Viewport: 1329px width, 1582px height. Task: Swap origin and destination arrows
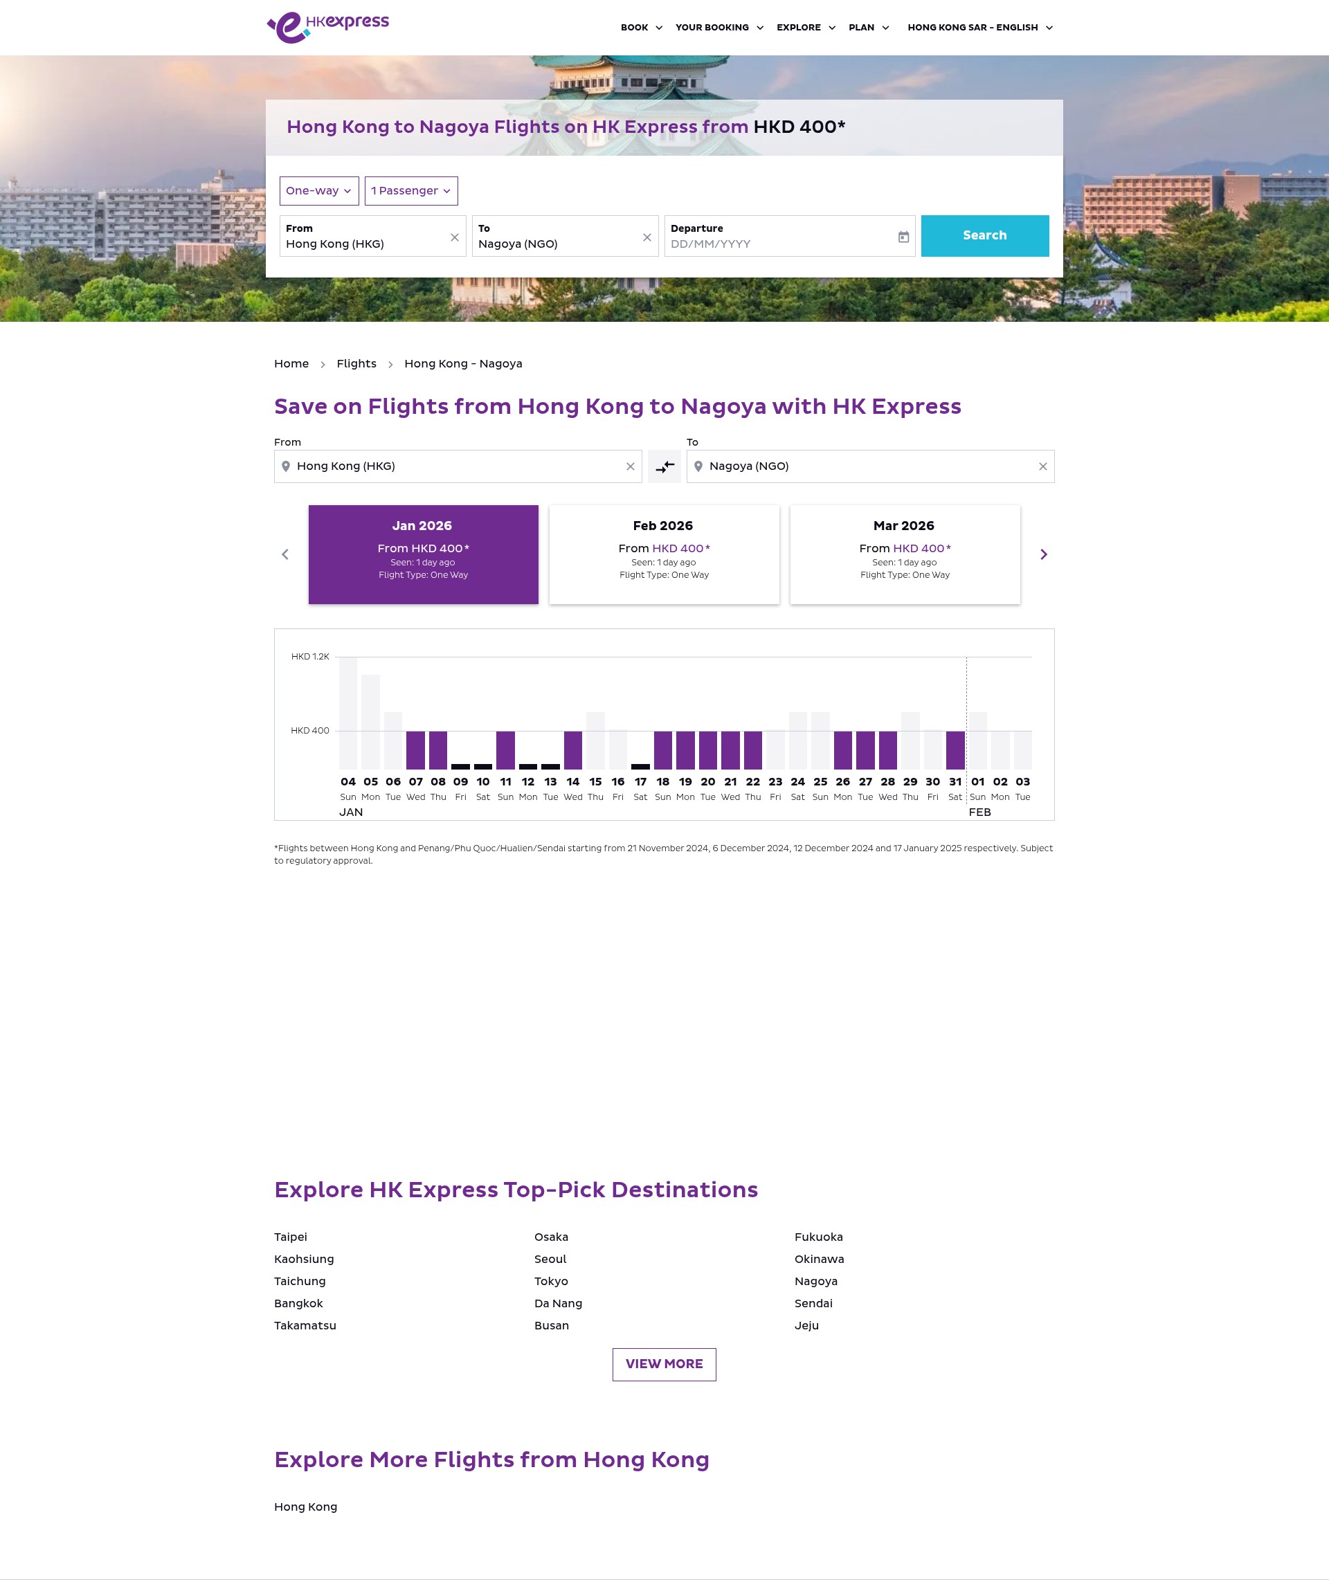point(664,466)
